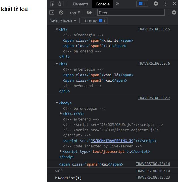Viewport: 178px width, 182px height.
Task: Expand the NodeList(1) entry
Action: 56,177
